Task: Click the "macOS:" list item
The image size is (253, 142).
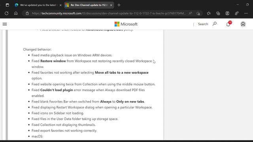Action: pyautogui.click(x=37, y=136)
